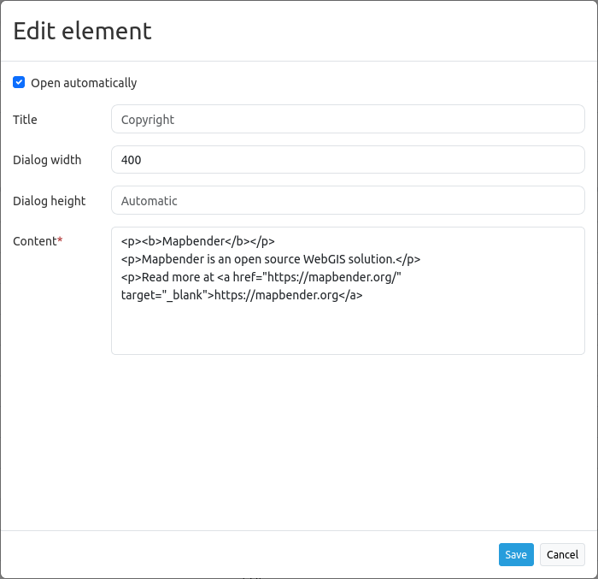Image resolution: width=598 pixels, height=579 pixels.
Task: Click the "open source WebGIS solution" line
Action: click(271, 259)
